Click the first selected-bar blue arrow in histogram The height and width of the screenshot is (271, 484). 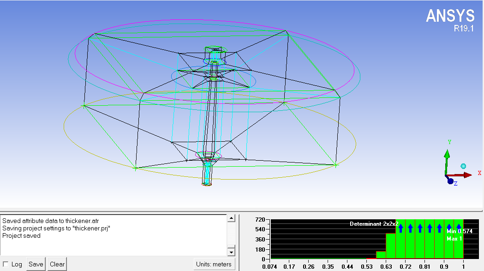tap(400, 228)
